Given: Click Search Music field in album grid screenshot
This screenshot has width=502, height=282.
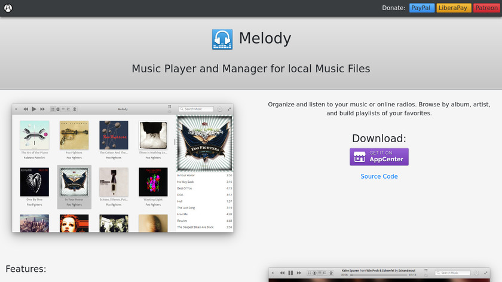Looking at the screenshot, I should point(196,109).
